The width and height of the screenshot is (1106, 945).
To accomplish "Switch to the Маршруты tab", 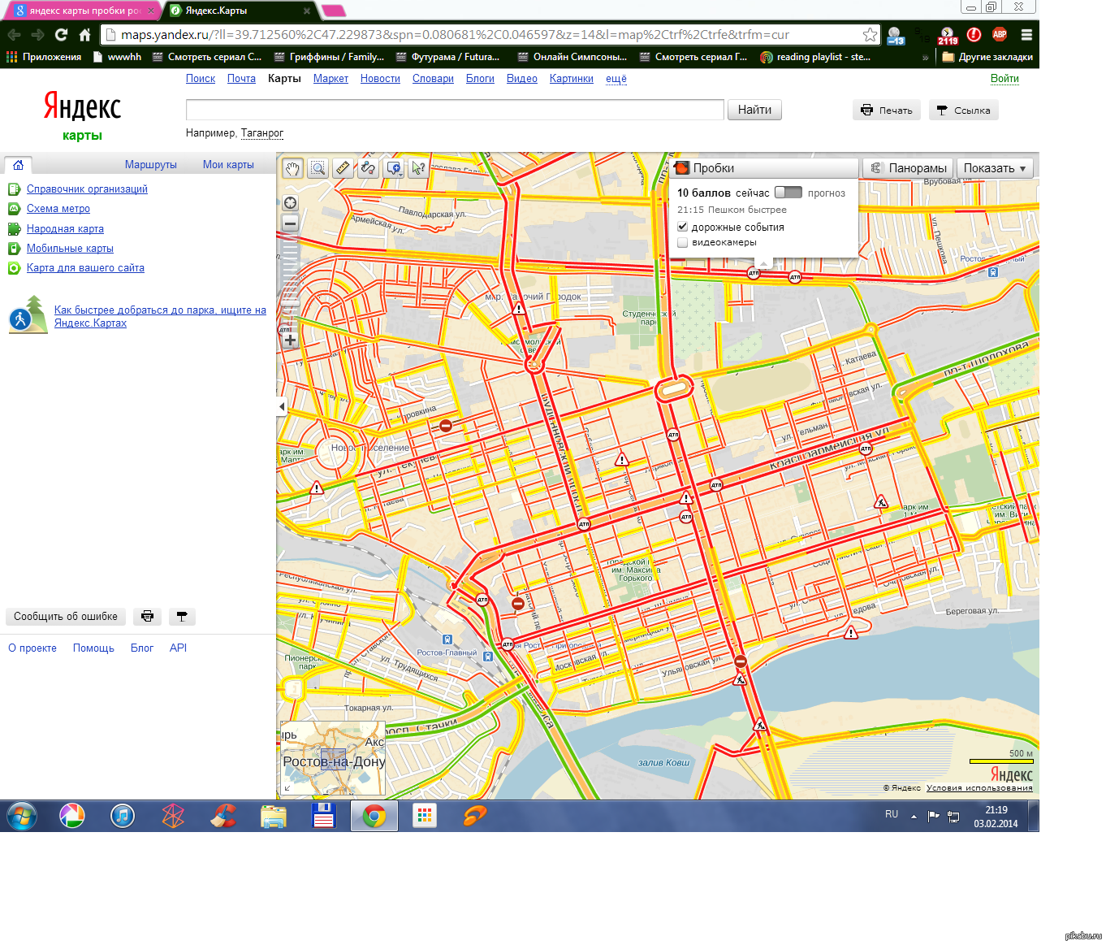I will (x=151, y=165).
